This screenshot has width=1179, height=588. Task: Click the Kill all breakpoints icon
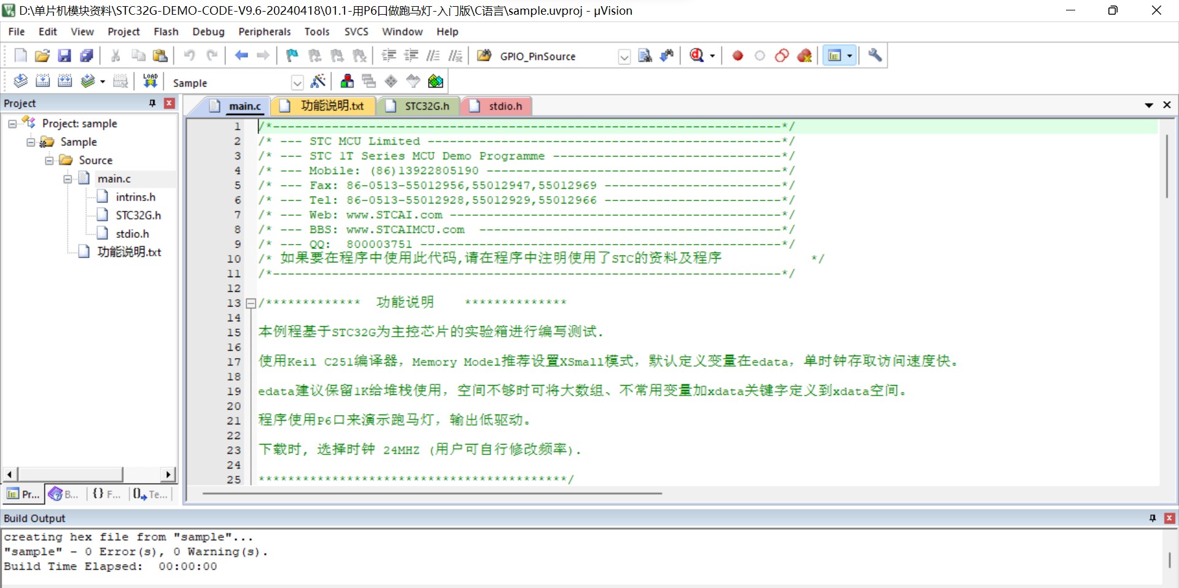(804, 56)
